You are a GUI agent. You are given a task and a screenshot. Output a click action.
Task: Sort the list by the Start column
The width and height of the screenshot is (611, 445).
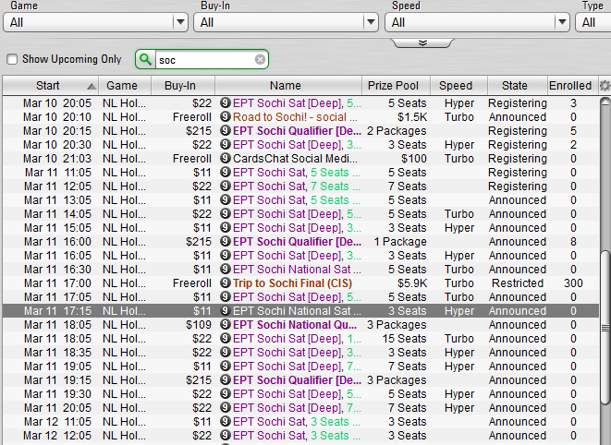pyautogui.click(x=51, y=86)
